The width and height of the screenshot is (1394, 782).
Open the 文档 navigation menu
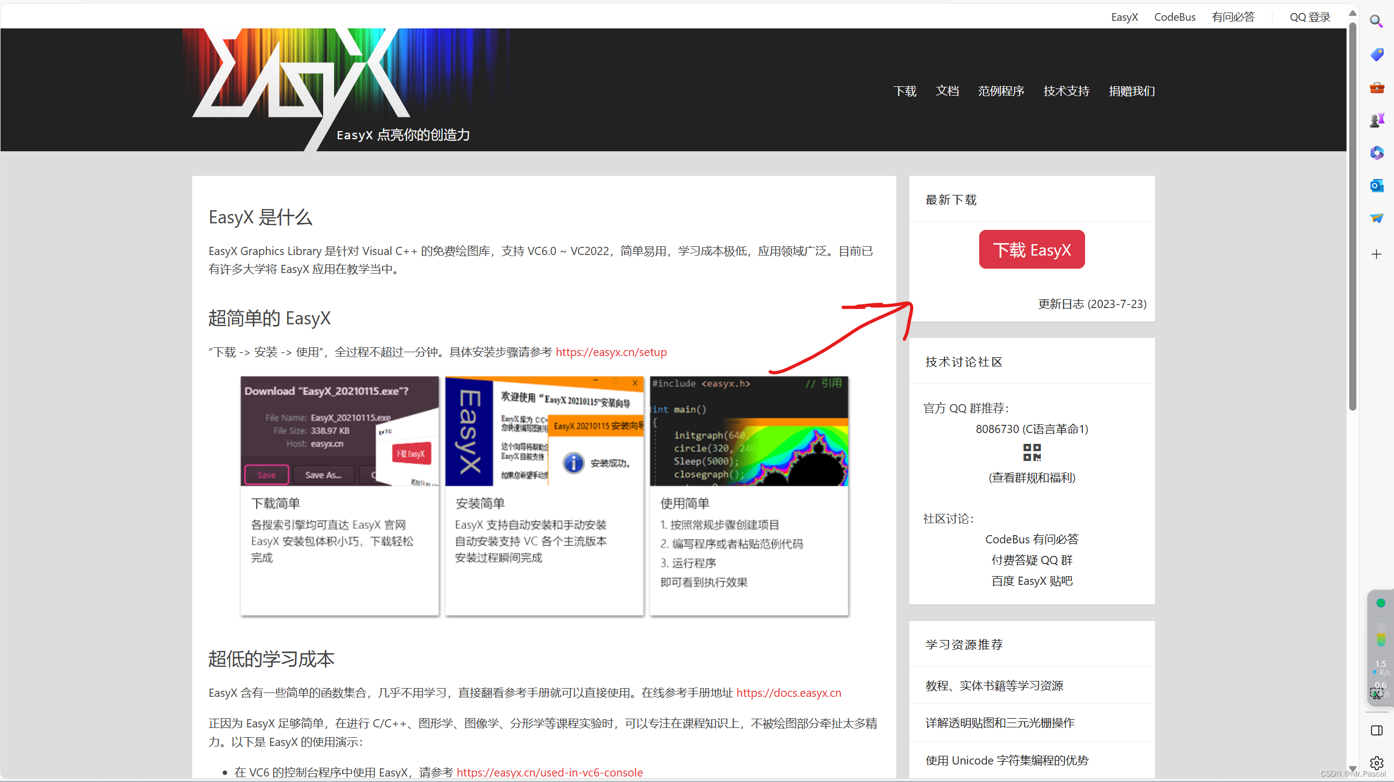[x=947, y=91]
